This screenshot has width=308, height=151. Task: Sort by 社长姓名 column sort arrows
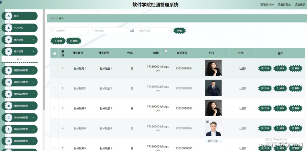(111, 53)
